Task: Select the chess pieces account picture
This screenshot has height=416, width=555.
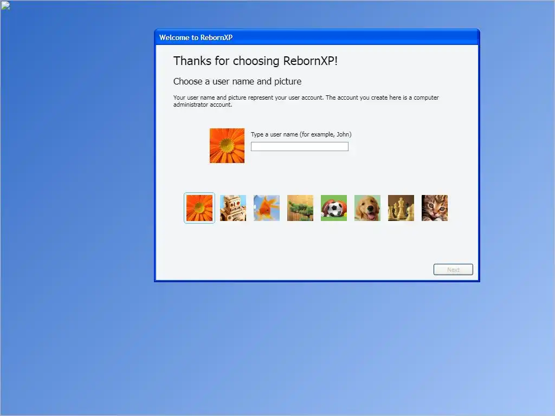Action: tap(401, 208)
